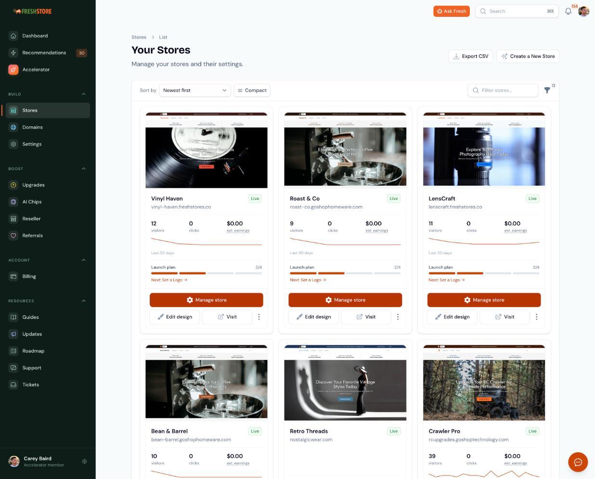The height and width of the screenshot is (479, 595).
Task: Create a New Store
Action: 528,56
